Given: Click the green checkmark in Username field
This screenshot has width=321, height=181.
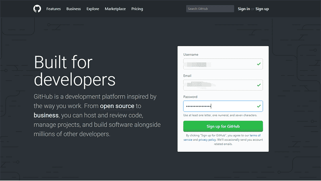Looking at the screenshot, I should (x=259, y=64).
